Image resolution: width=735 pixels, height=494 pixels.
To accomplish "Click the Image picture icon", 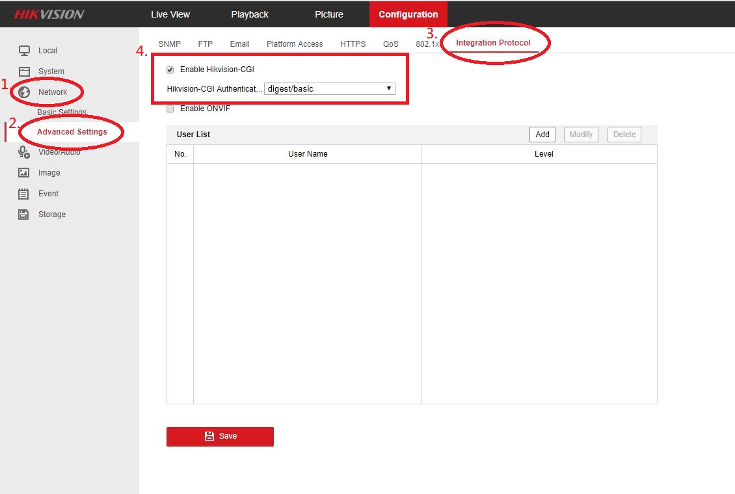I will click(x=24, y=173).
